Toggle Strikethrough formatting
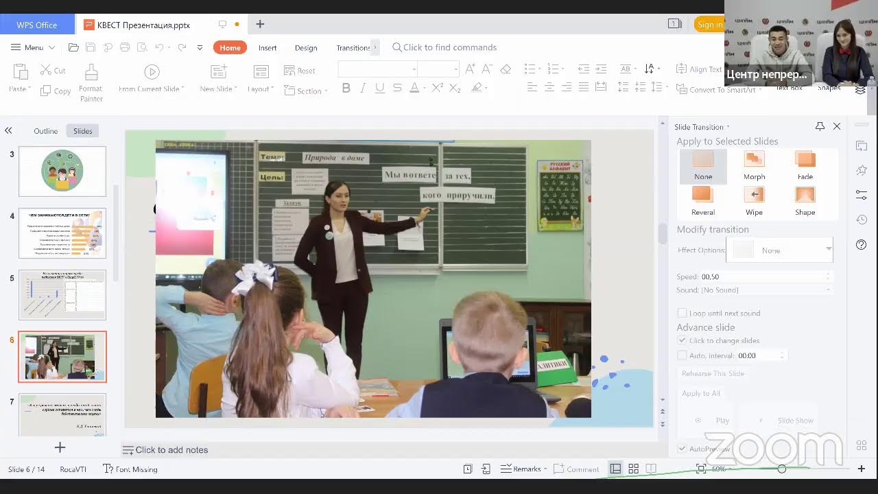This screenshot has height=494, width=878. coord(396,88)
